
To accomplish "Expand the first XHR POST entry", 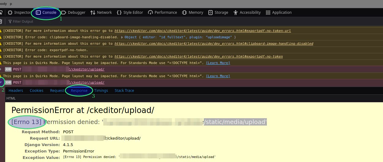I will [x=1, y=69].
